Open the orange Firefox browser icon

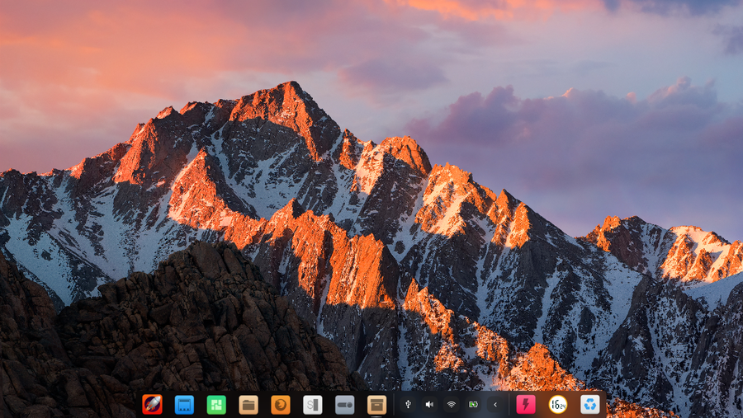tap(281, 404)
